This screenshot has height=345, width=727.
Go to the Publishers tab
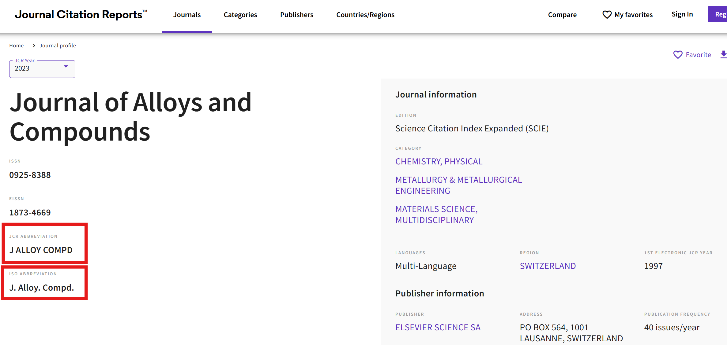(x=296, y=15)
